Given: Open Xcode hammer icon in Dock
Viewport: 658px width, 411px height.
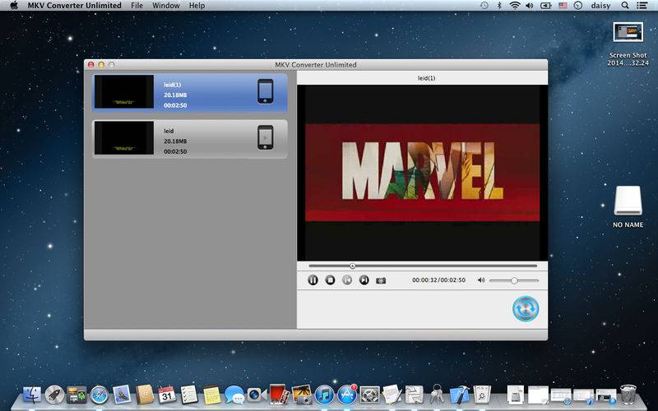Looking at the screenshot, I should click(x=460, y=395).
